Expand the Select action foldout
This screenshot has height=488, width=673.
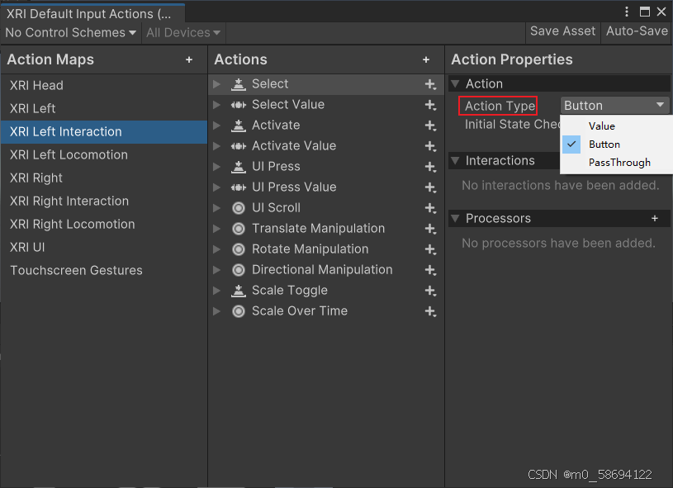click(x=216, y=83)
